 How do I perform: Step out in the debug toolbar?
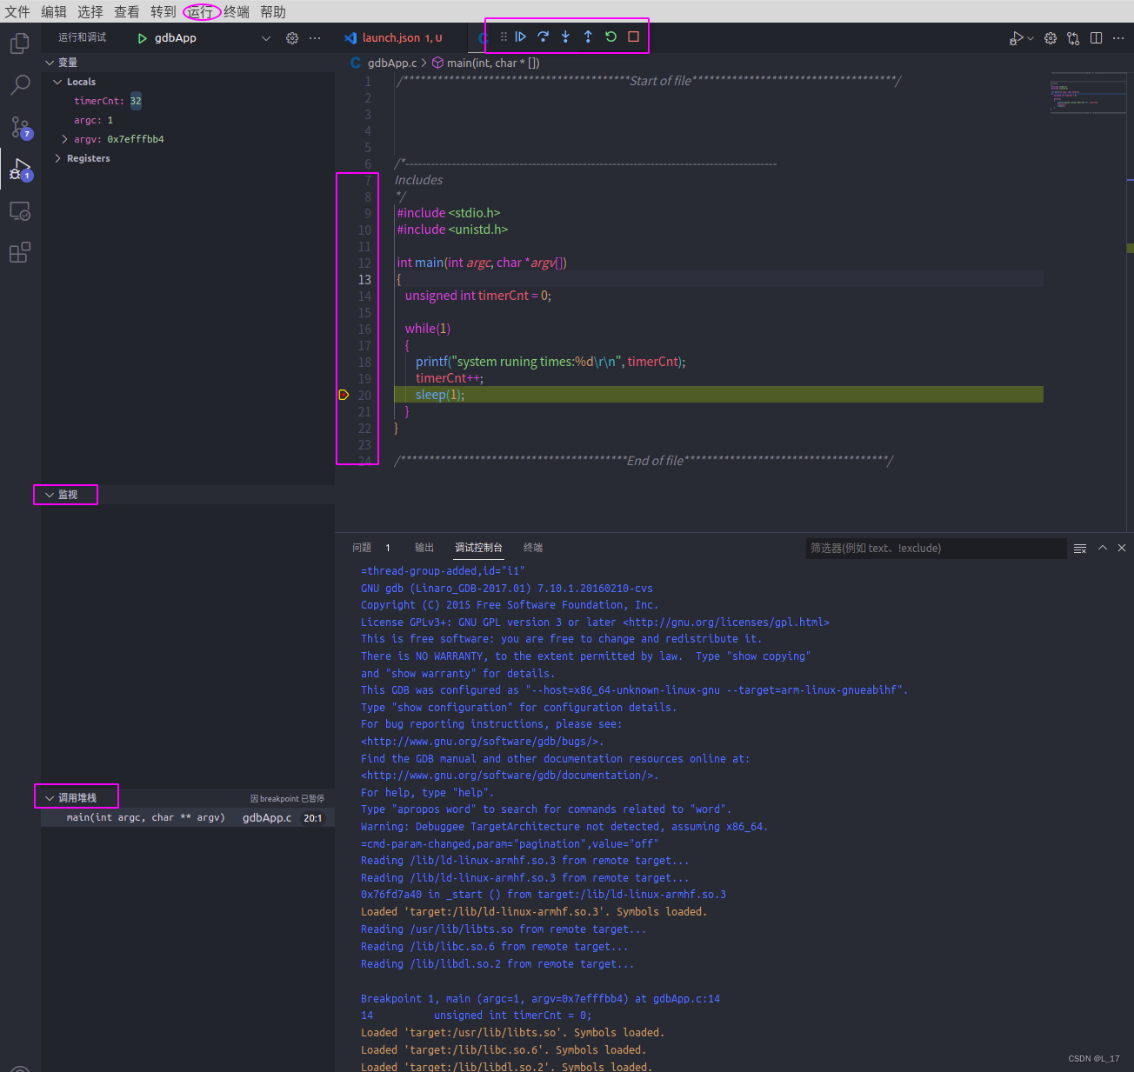[x=588, y=37]
